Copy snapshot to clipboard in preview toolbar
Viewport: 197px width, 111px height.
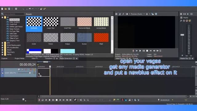coord(153,14)
